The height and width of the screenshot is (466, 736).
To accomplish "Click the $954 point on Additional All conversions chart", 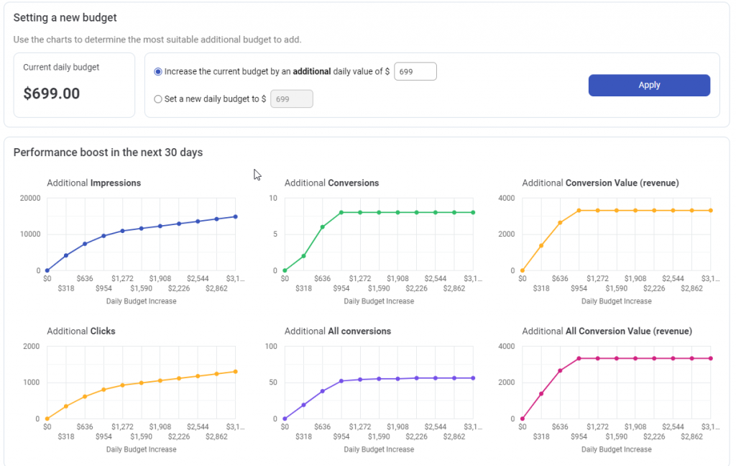I will (x=341, y=380).
